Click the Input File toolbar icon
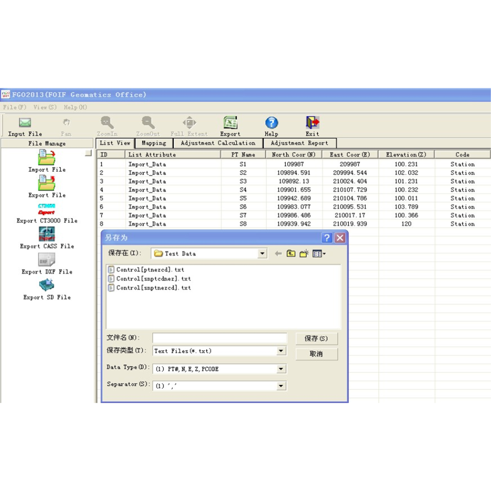Screen dimensions: 491x491 (x=25, y=123)
